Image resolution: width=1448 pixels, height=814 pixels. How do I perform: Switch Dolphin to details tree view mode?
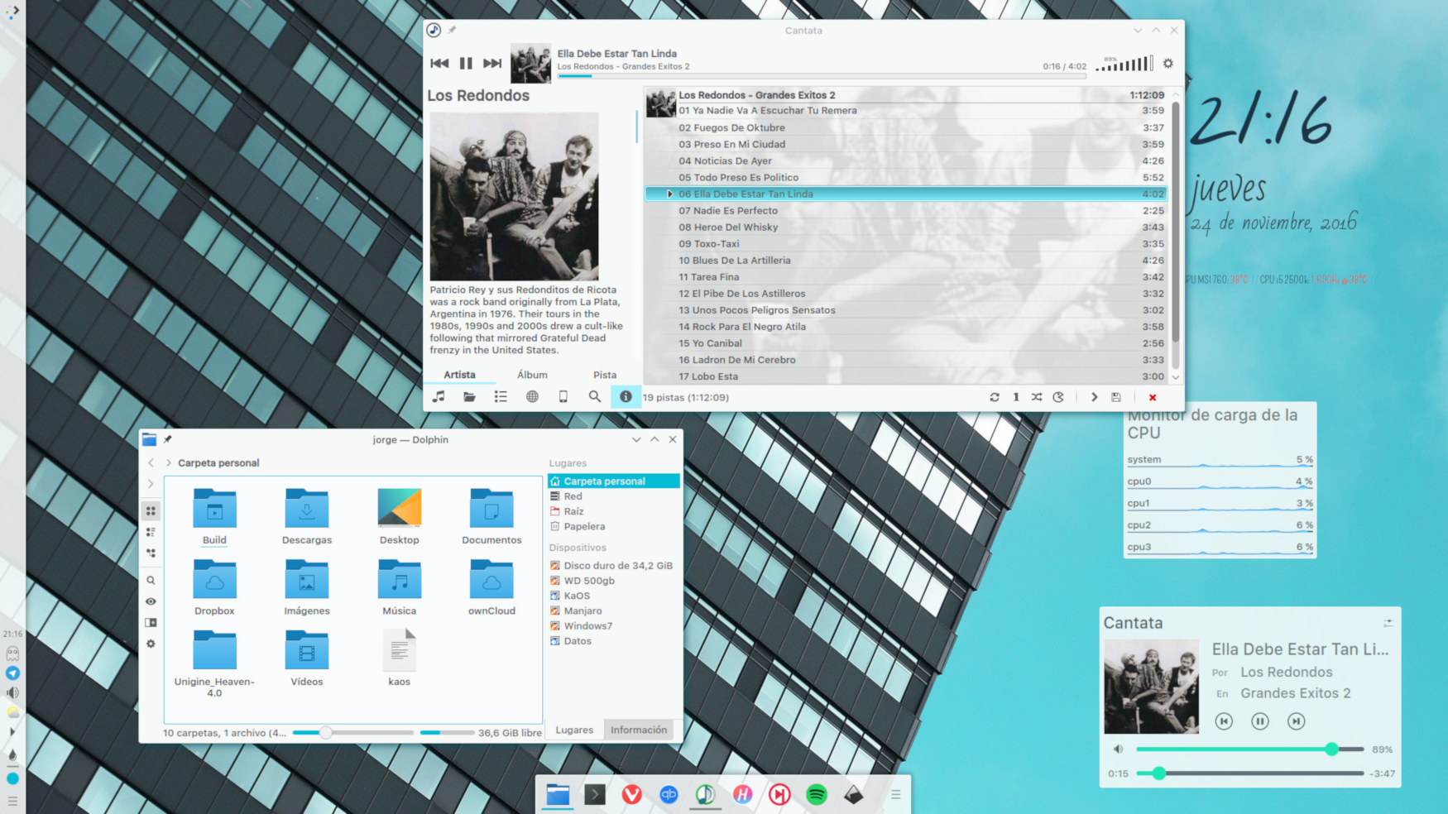point(151,553)
